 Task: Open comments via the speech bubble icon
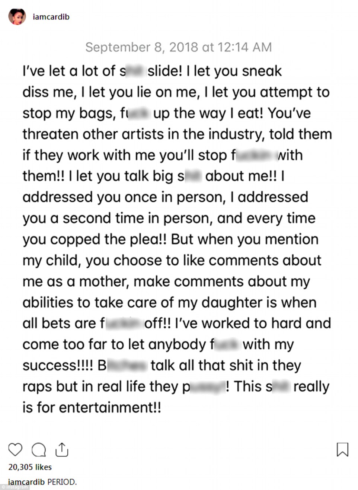click(x=38, y=450)
